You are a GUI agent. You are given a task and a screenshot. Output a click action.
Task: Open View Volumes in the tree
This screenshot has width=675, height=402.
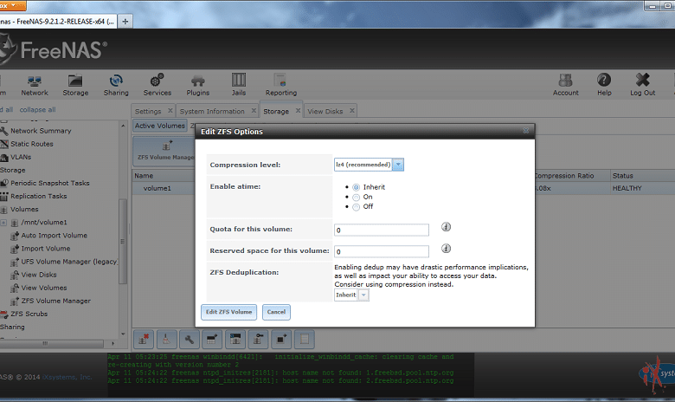44,288
